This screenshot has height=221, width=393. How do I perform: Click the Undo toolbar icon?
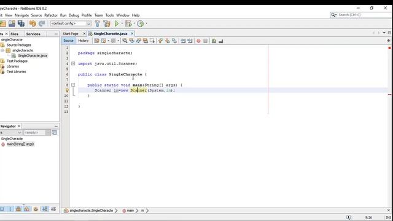(x=33, y=23)
